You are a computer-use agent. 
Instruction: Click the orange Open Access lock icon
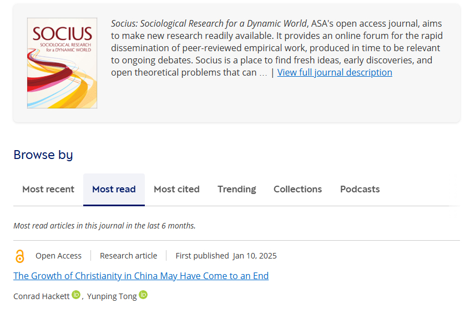[20, 256]
